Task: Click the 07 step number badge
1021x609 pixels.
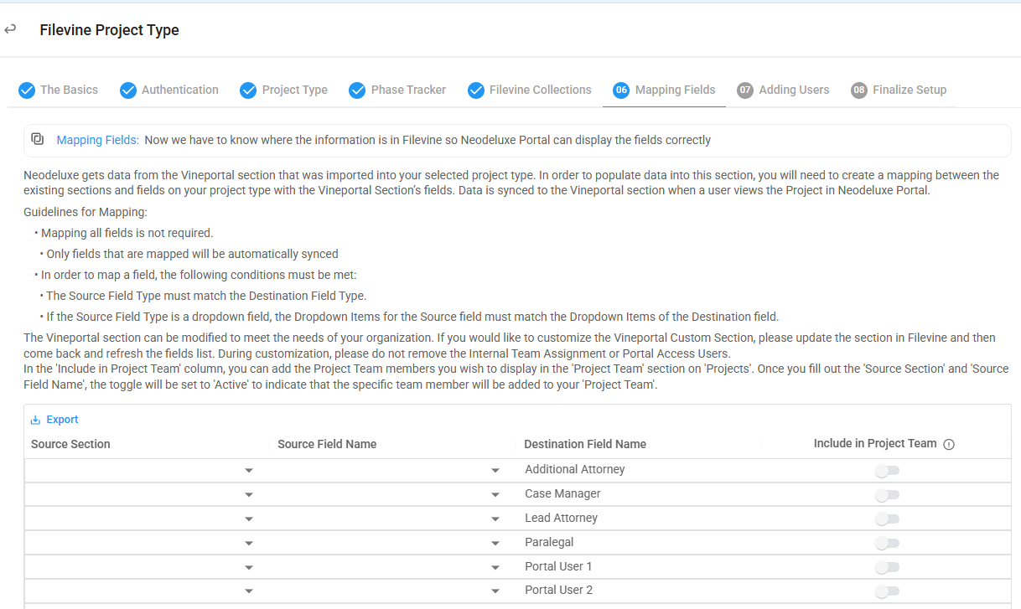Action: 745,90
